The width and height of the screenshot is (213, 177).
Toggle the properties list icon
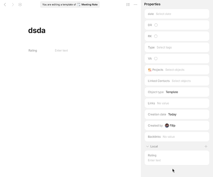pos(128,5)
